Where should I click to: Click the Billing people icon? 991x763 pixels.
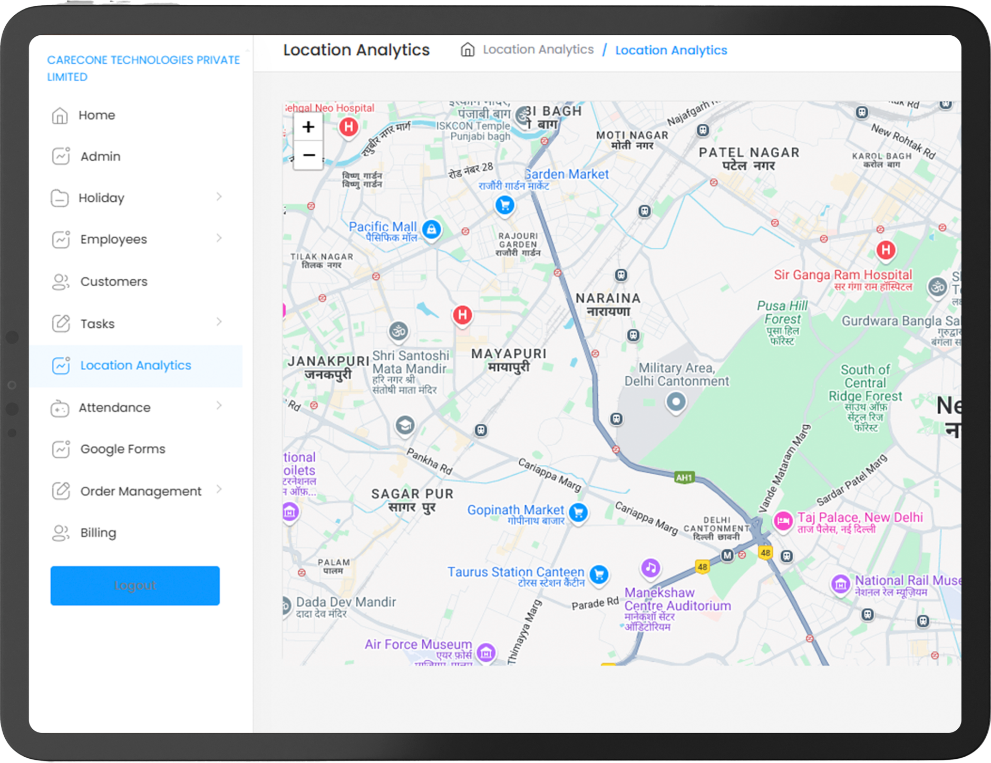61,533
